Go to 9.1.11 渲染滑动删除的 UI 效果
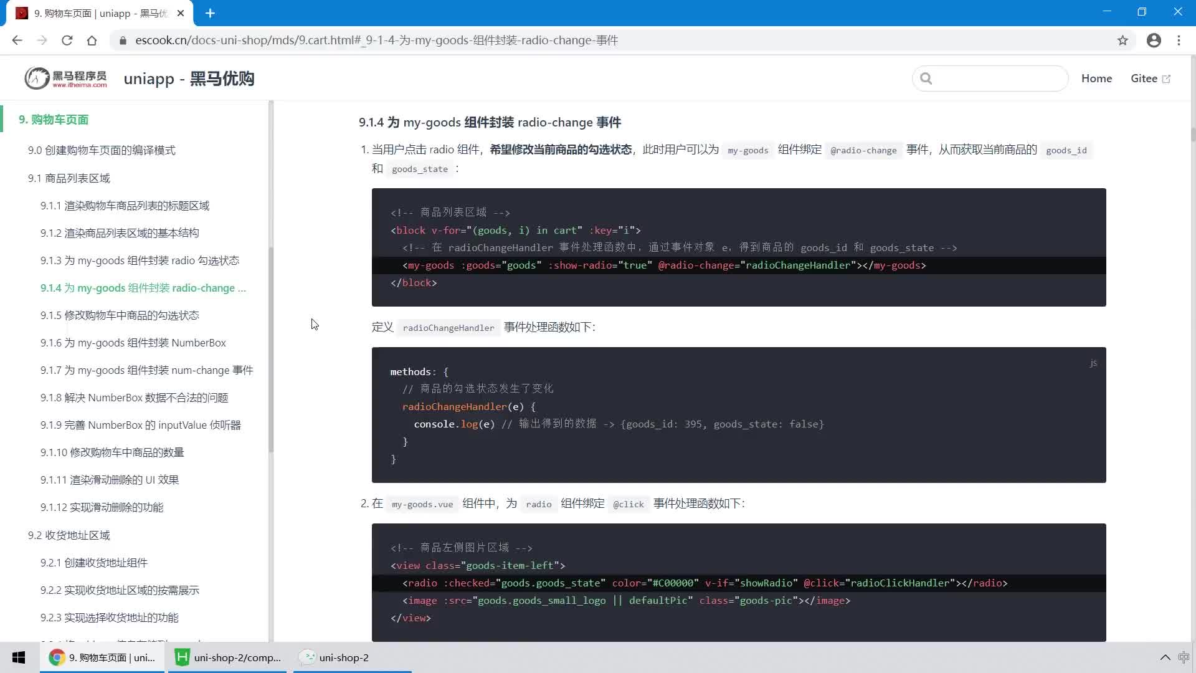 110,480
